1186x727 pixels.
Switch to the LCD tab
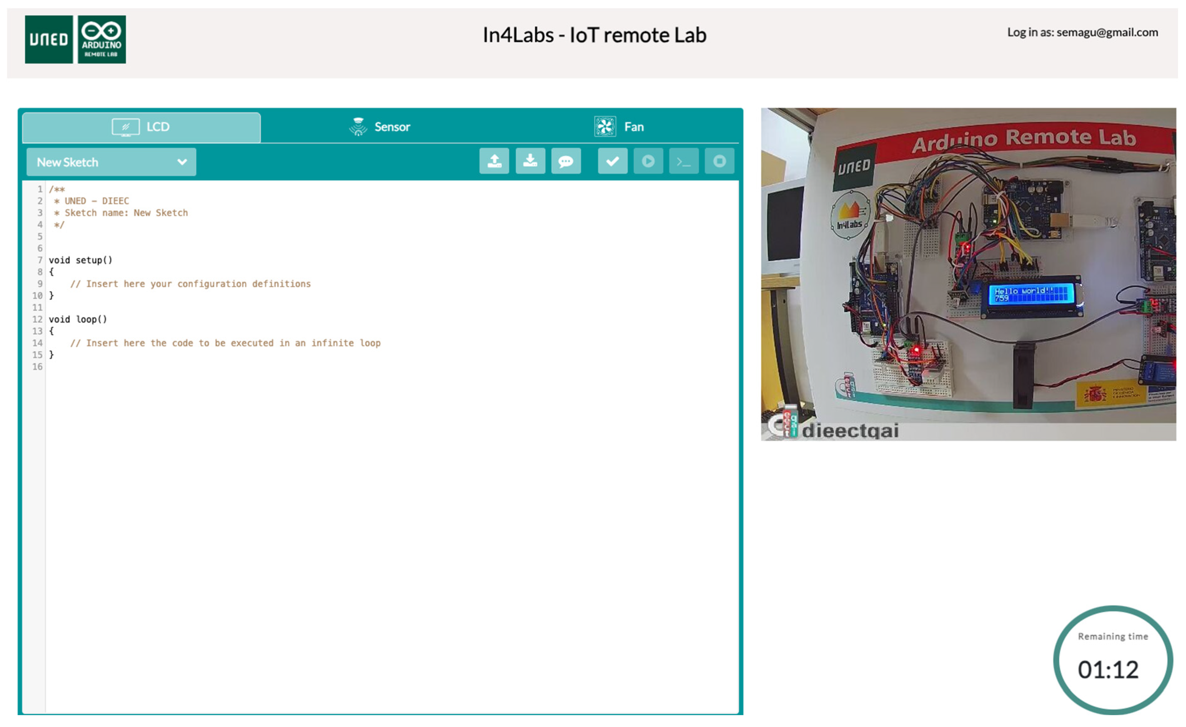pyautogui.click(x=141, y=127)
